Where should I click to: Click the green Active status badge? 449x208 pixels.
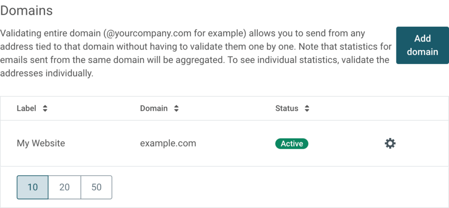coord(292,144)
